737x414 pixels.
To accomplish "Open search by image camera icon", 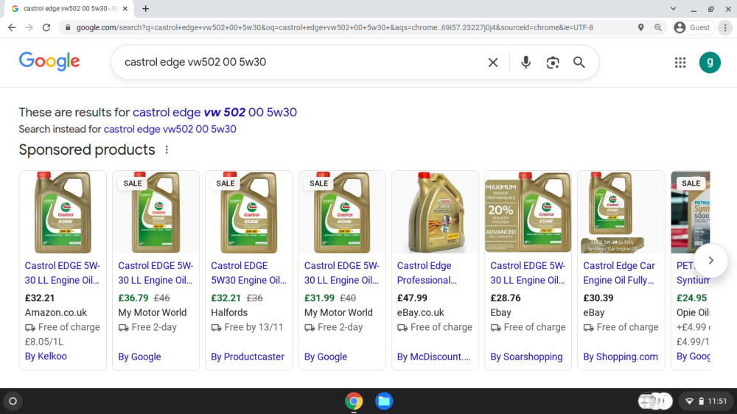I will 553,62.
